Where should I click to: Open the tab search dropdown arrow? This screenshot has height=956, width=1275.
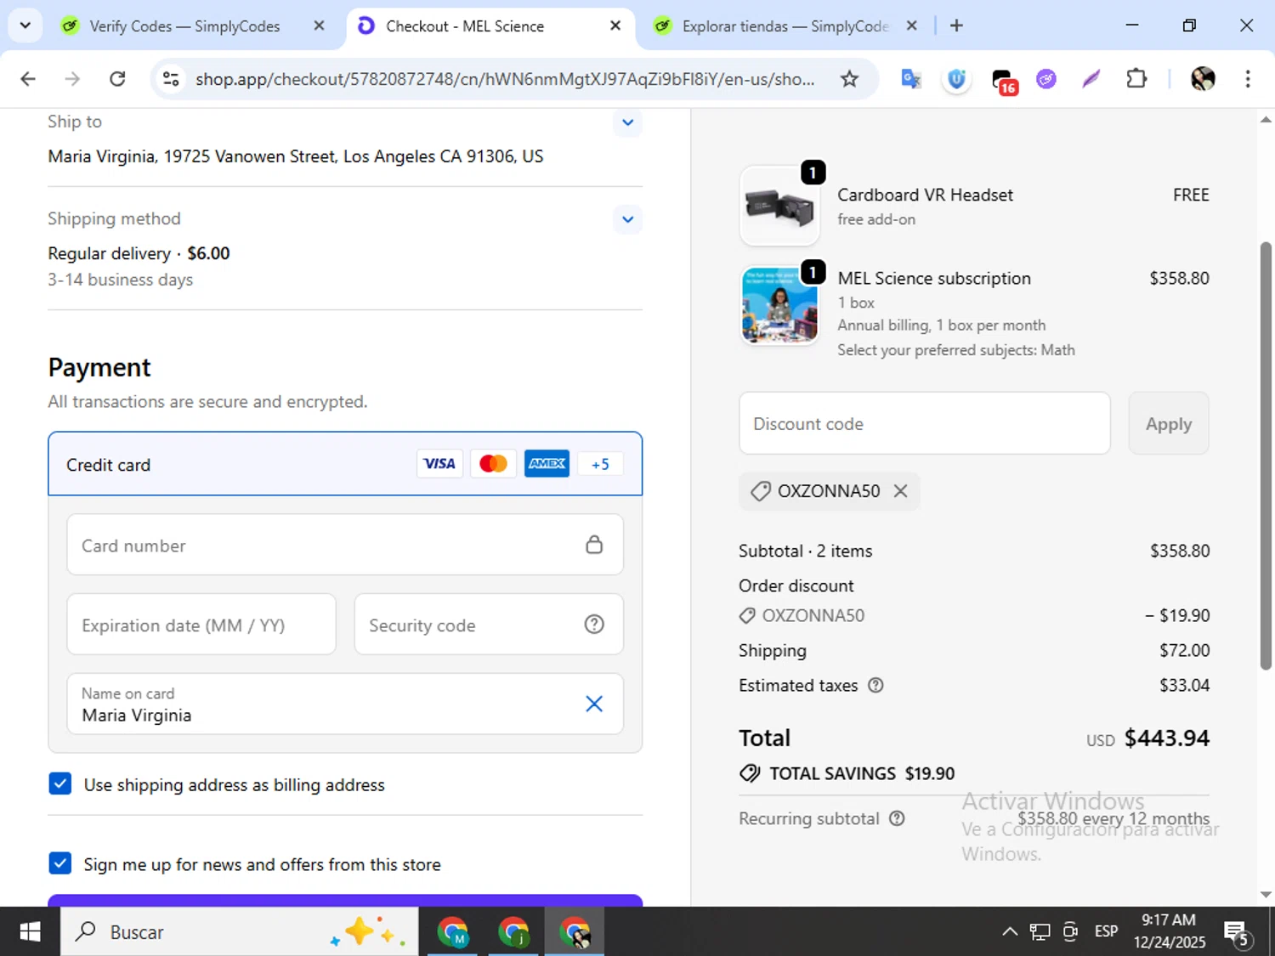tap(25, 25)
